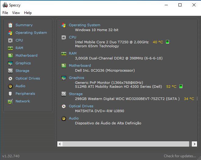The image size is (201, 160).
Task: Click 'Windows 10 Home 32-bit' text
Action: click(x=97, y=30)
